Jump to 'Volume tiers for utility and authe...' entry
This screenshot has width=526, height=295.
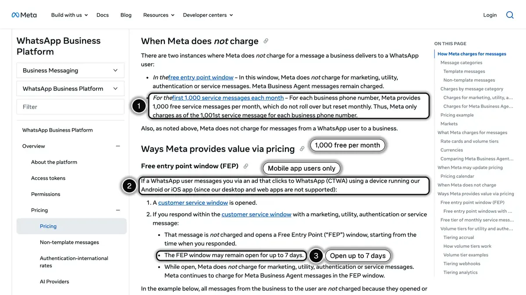pos(476,229)
